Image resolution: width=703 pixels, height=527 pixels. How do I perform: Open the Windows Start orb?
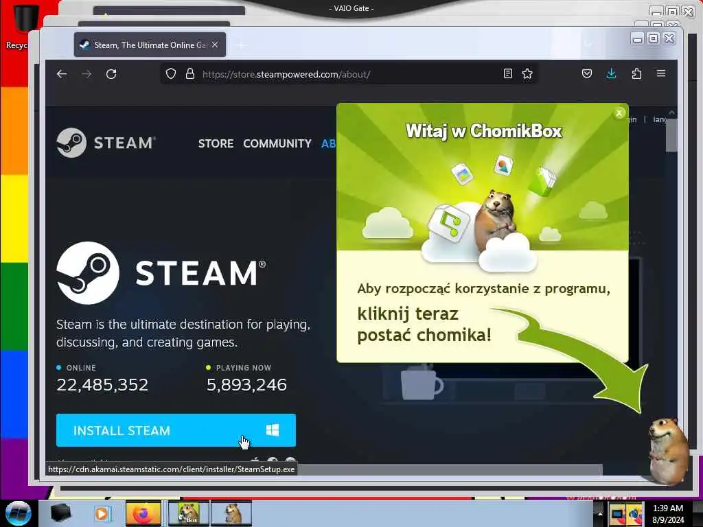point(19,513)
